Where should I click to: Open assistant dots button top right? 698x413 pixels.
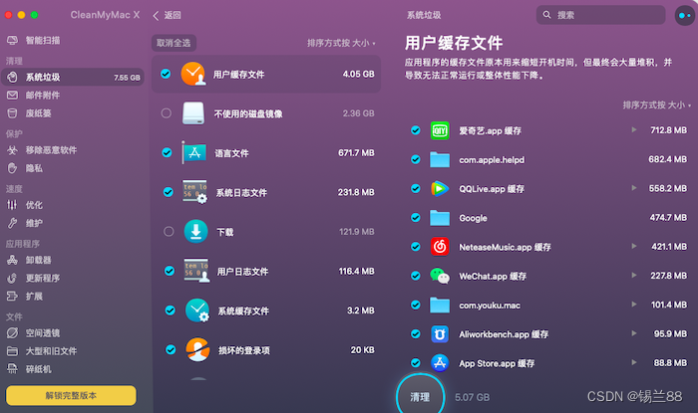(x=685, y=16)
